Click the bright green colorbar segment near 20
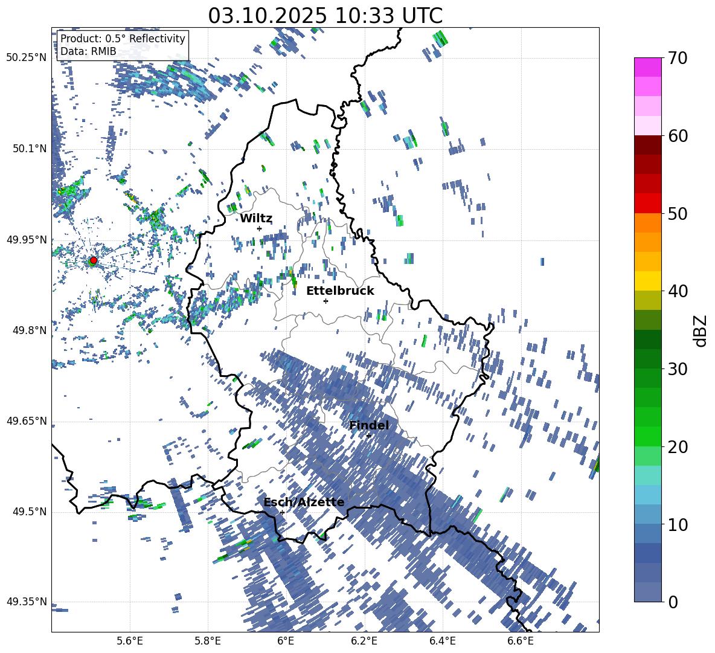715x653 pixels. (x=647, y=436)
